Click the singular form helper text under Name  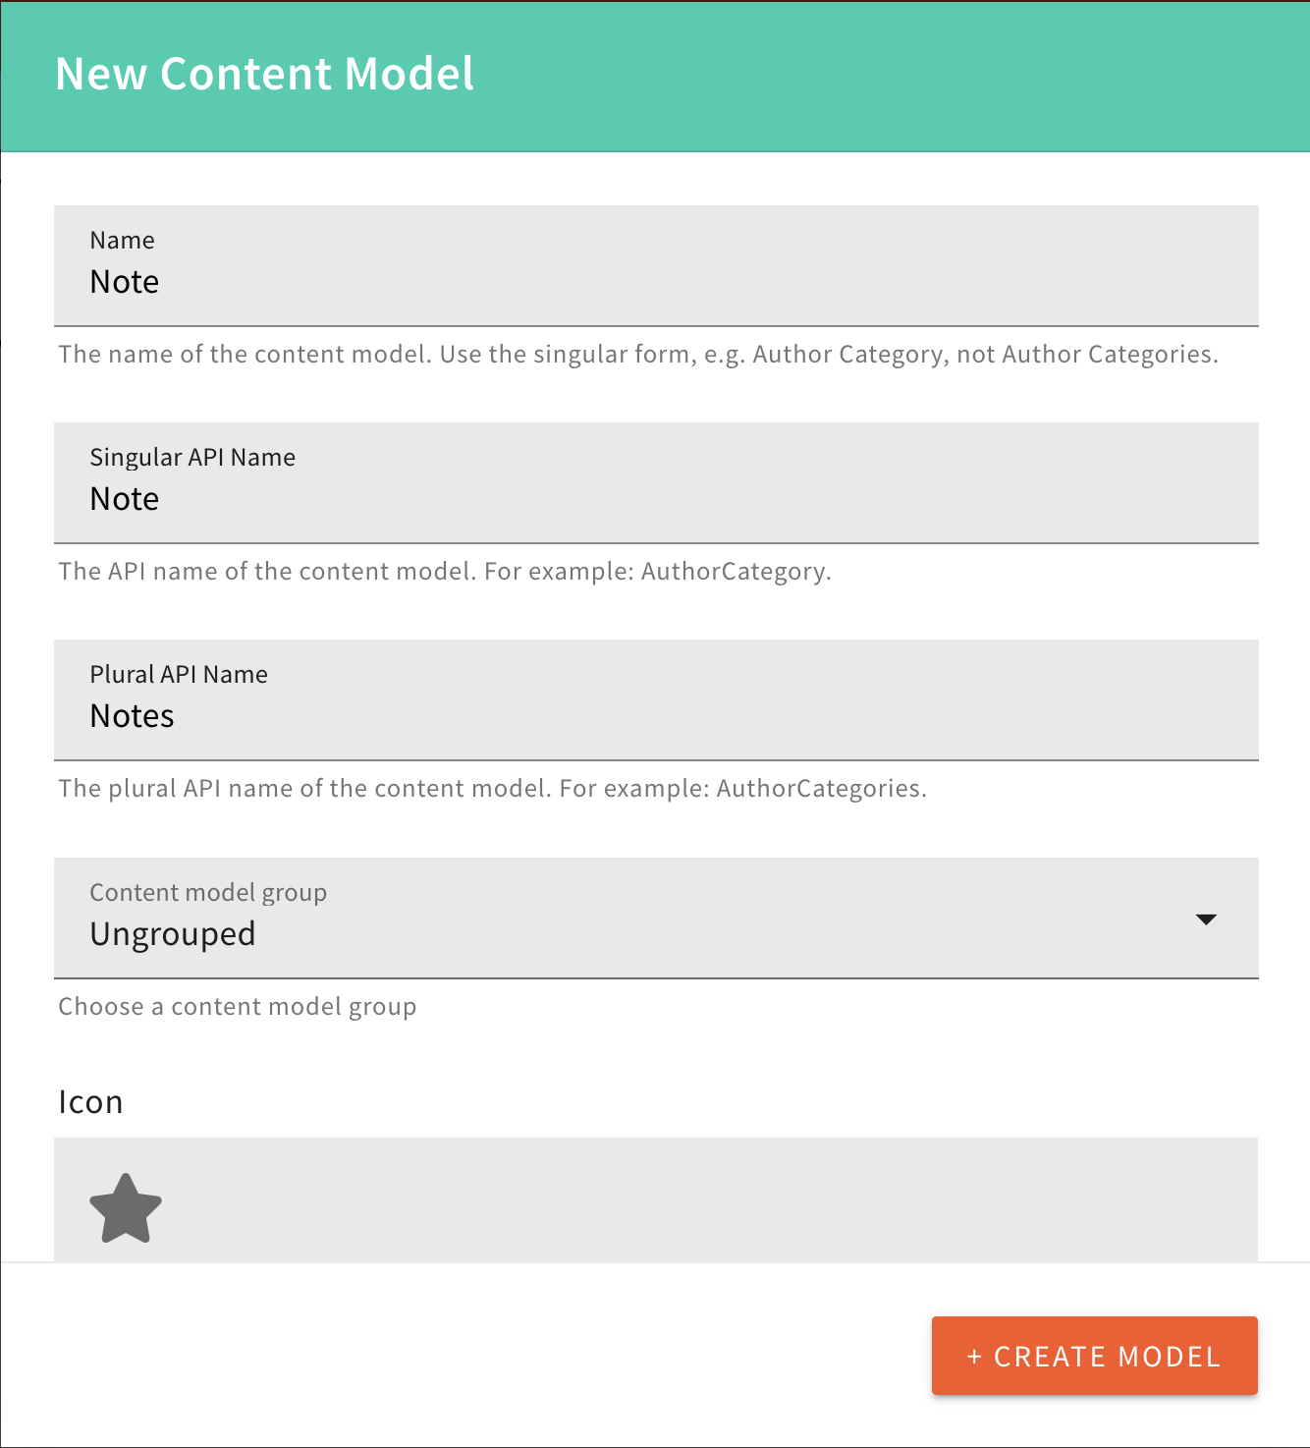coord(638,355)
